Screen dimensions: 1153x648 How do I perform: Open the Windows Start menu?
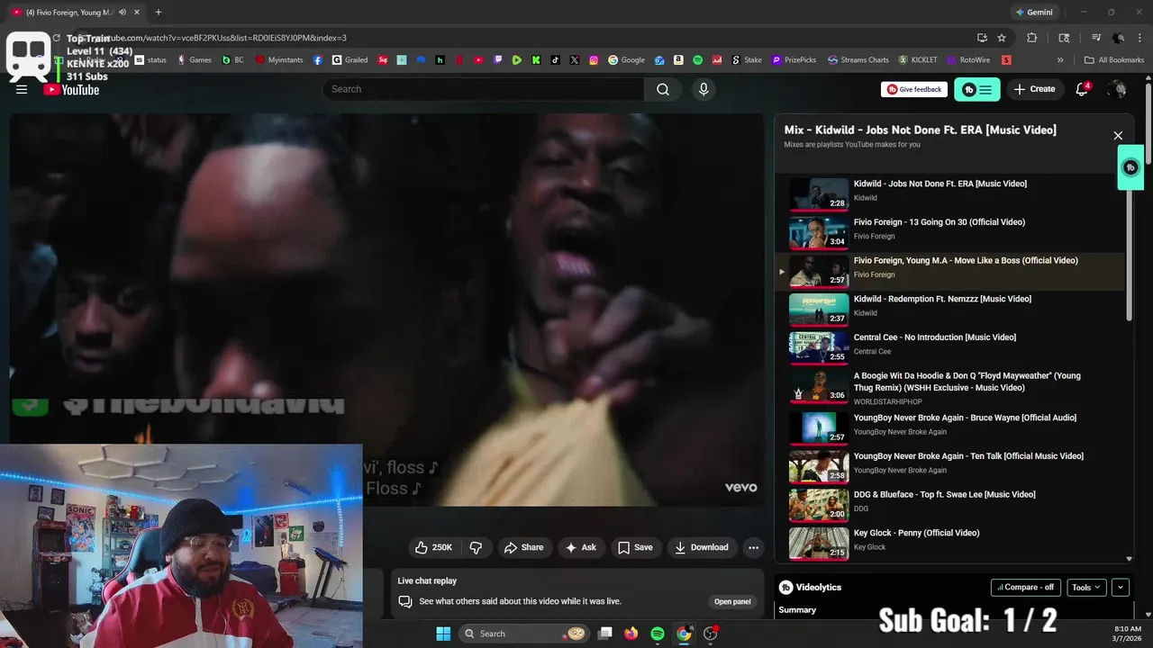(443, 634)
